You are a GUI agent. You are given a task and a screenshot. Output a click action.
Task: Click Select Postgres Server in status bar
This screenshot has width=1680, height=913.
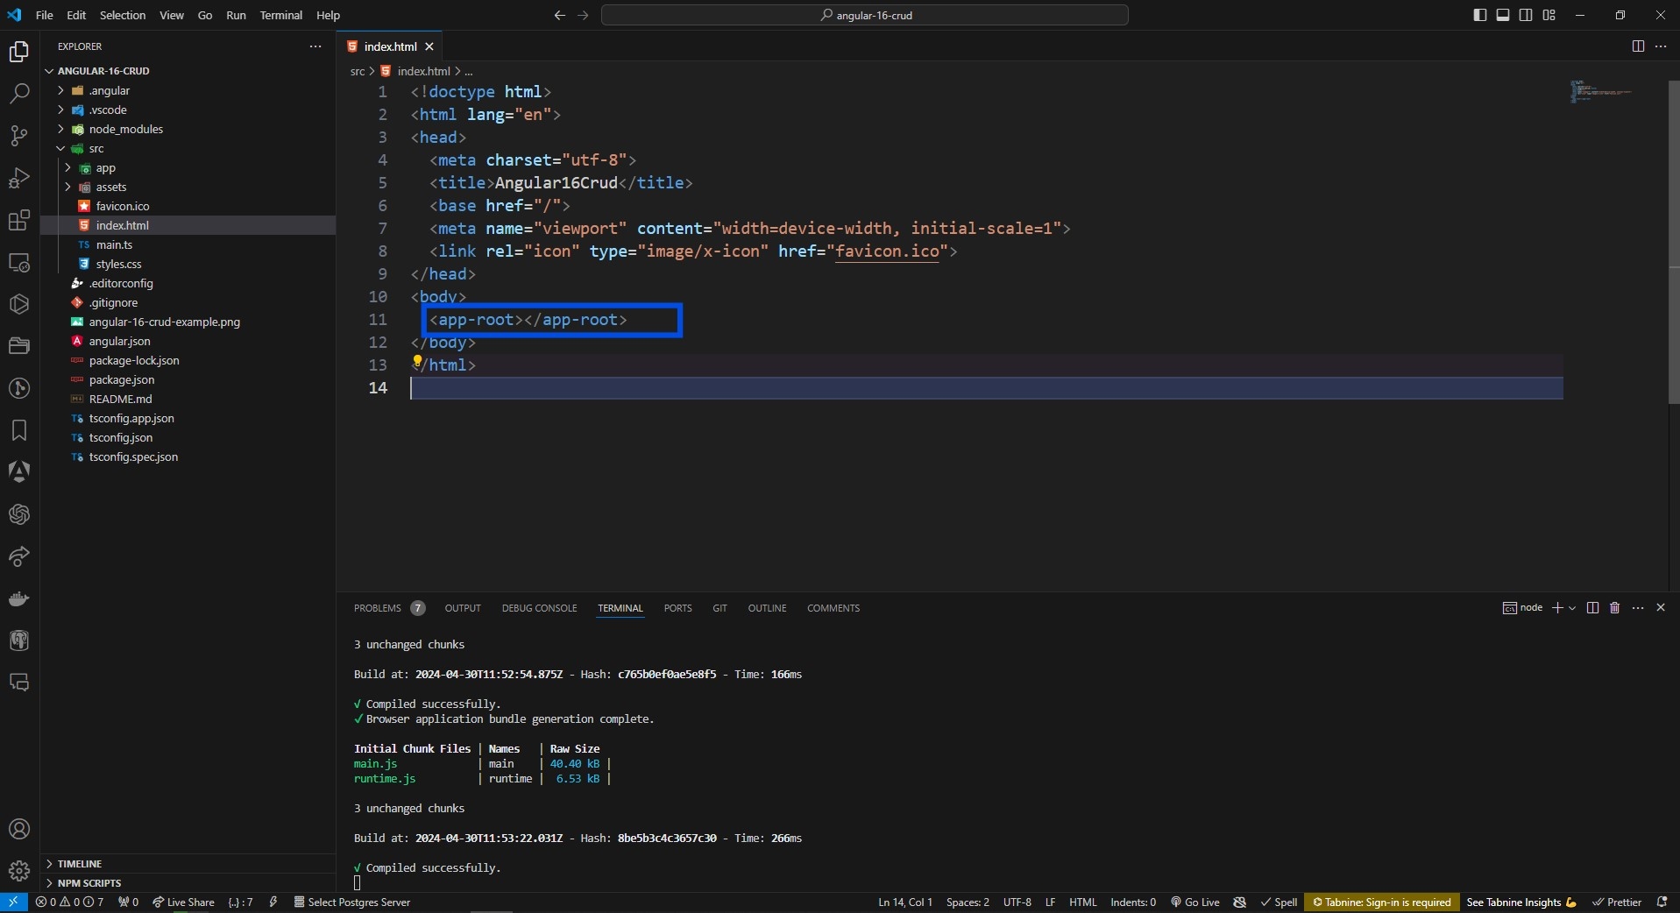[x=351, y=902]
